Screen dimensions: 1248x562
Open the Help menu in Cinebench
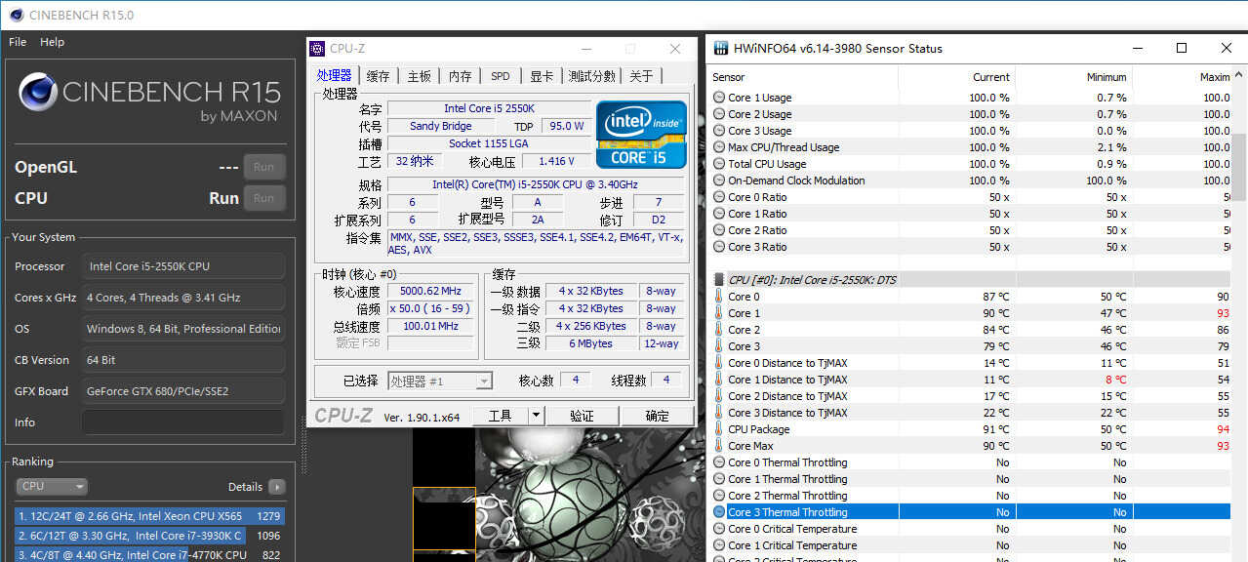pos(52,42)
